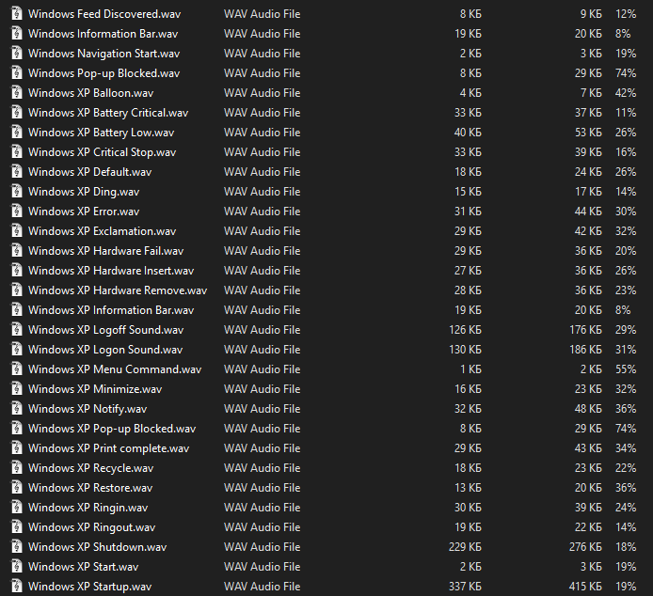Screen dimensions: 653x596
Task: Select the file name Windows XP Print complete.wav
Action: point(109,448)
